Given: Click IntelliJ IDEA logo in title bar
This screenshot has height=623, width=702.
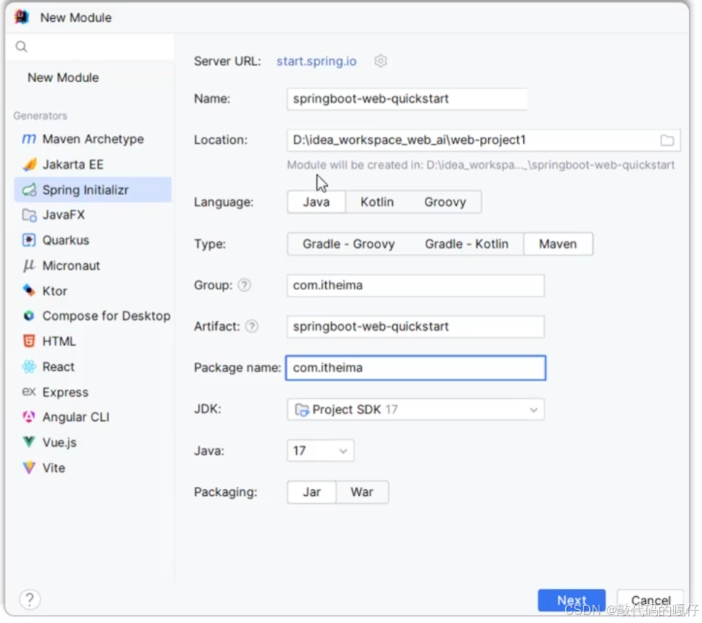Looking at the screenshot, I should (22, 17).
